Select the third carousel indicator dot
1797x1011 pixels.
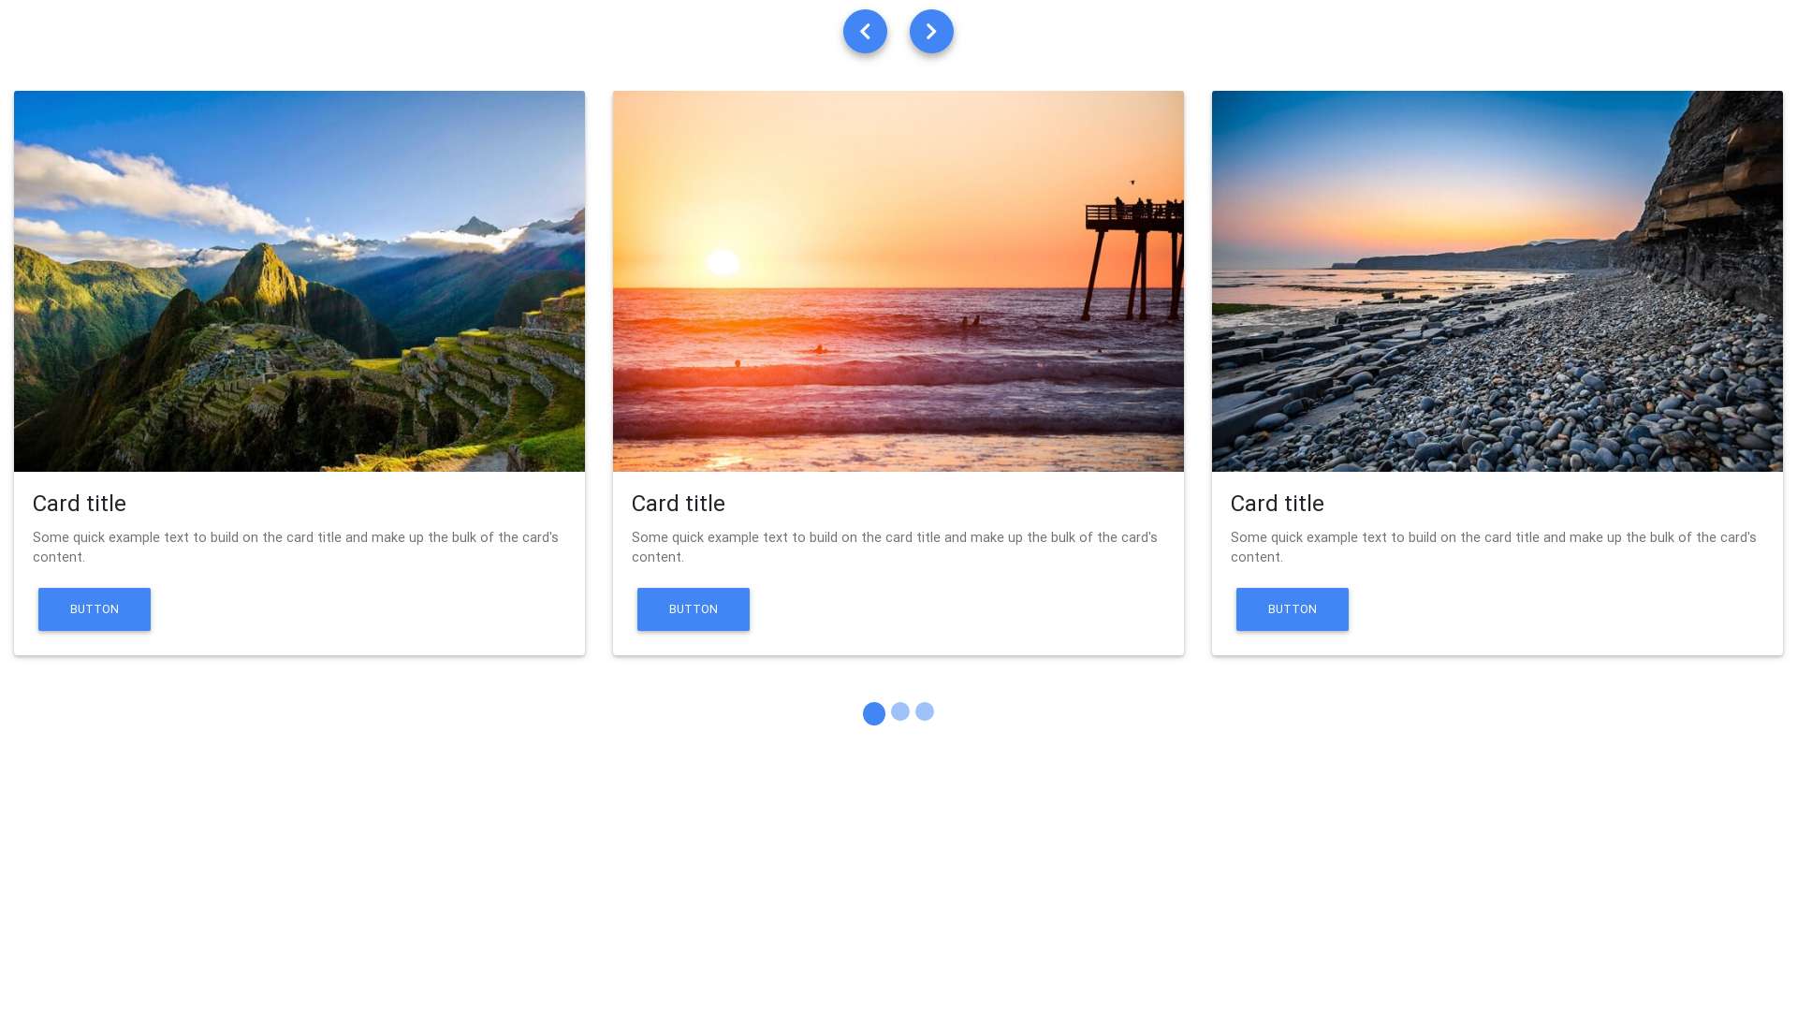925,712
